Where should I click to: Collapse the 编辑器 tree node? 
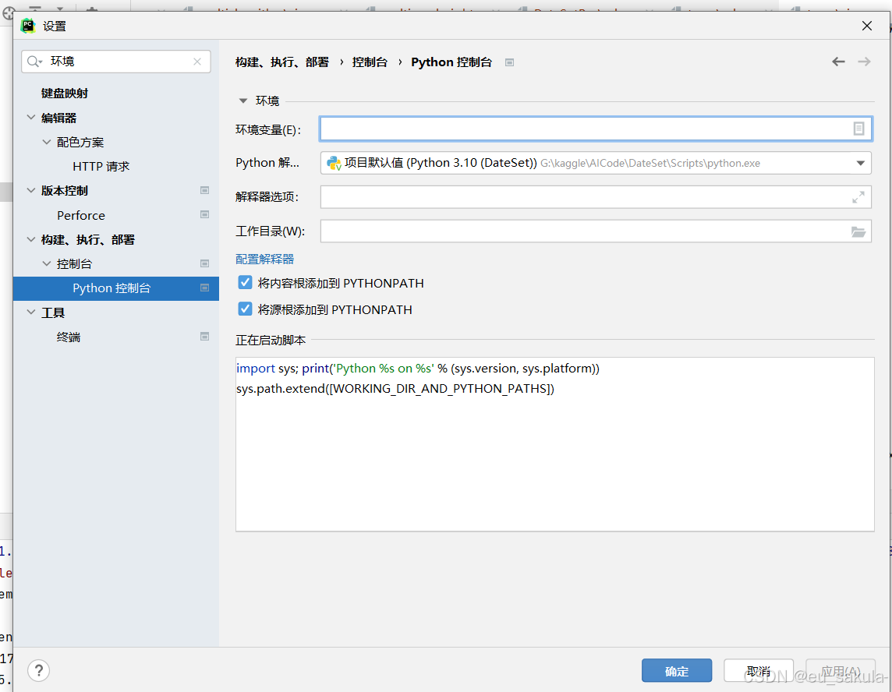[31, 117]
